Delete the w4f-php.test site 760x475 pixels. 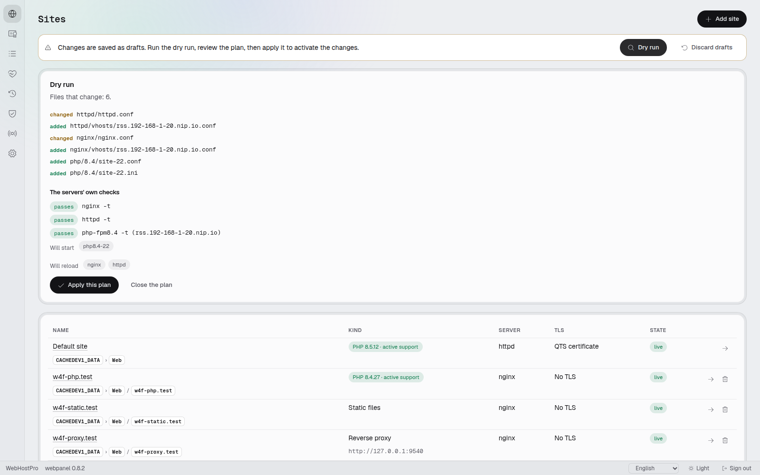click(x=725, y=379)
